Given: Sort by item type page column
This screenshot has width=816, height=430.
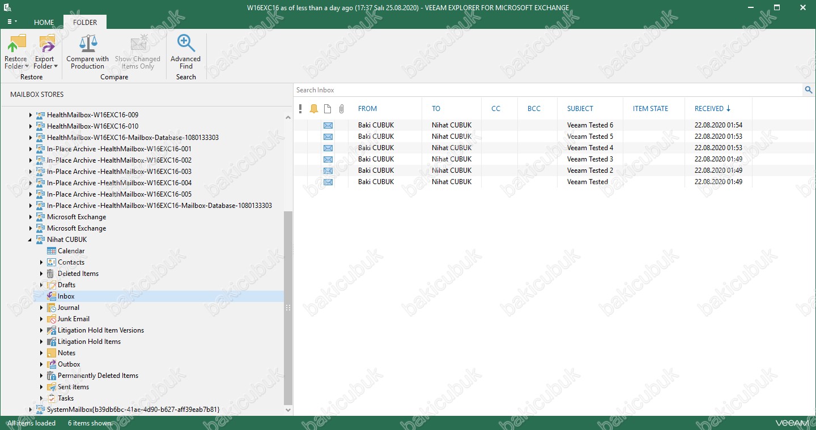Looking at the screenshot, I should pyautogui.click(x=328, y=109).
